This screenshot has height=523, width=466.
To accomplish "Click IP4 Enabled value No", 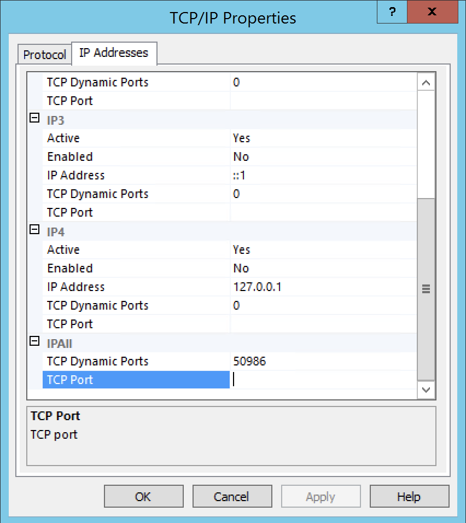I will tap(323, 268).
